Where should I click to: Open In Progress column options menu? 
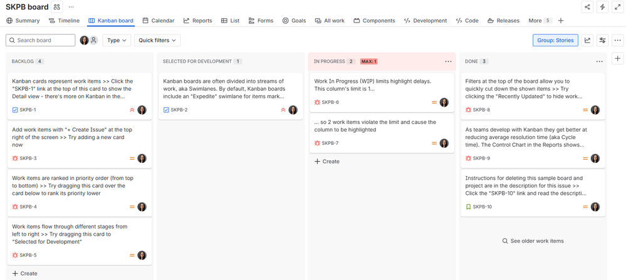(448, 61)
